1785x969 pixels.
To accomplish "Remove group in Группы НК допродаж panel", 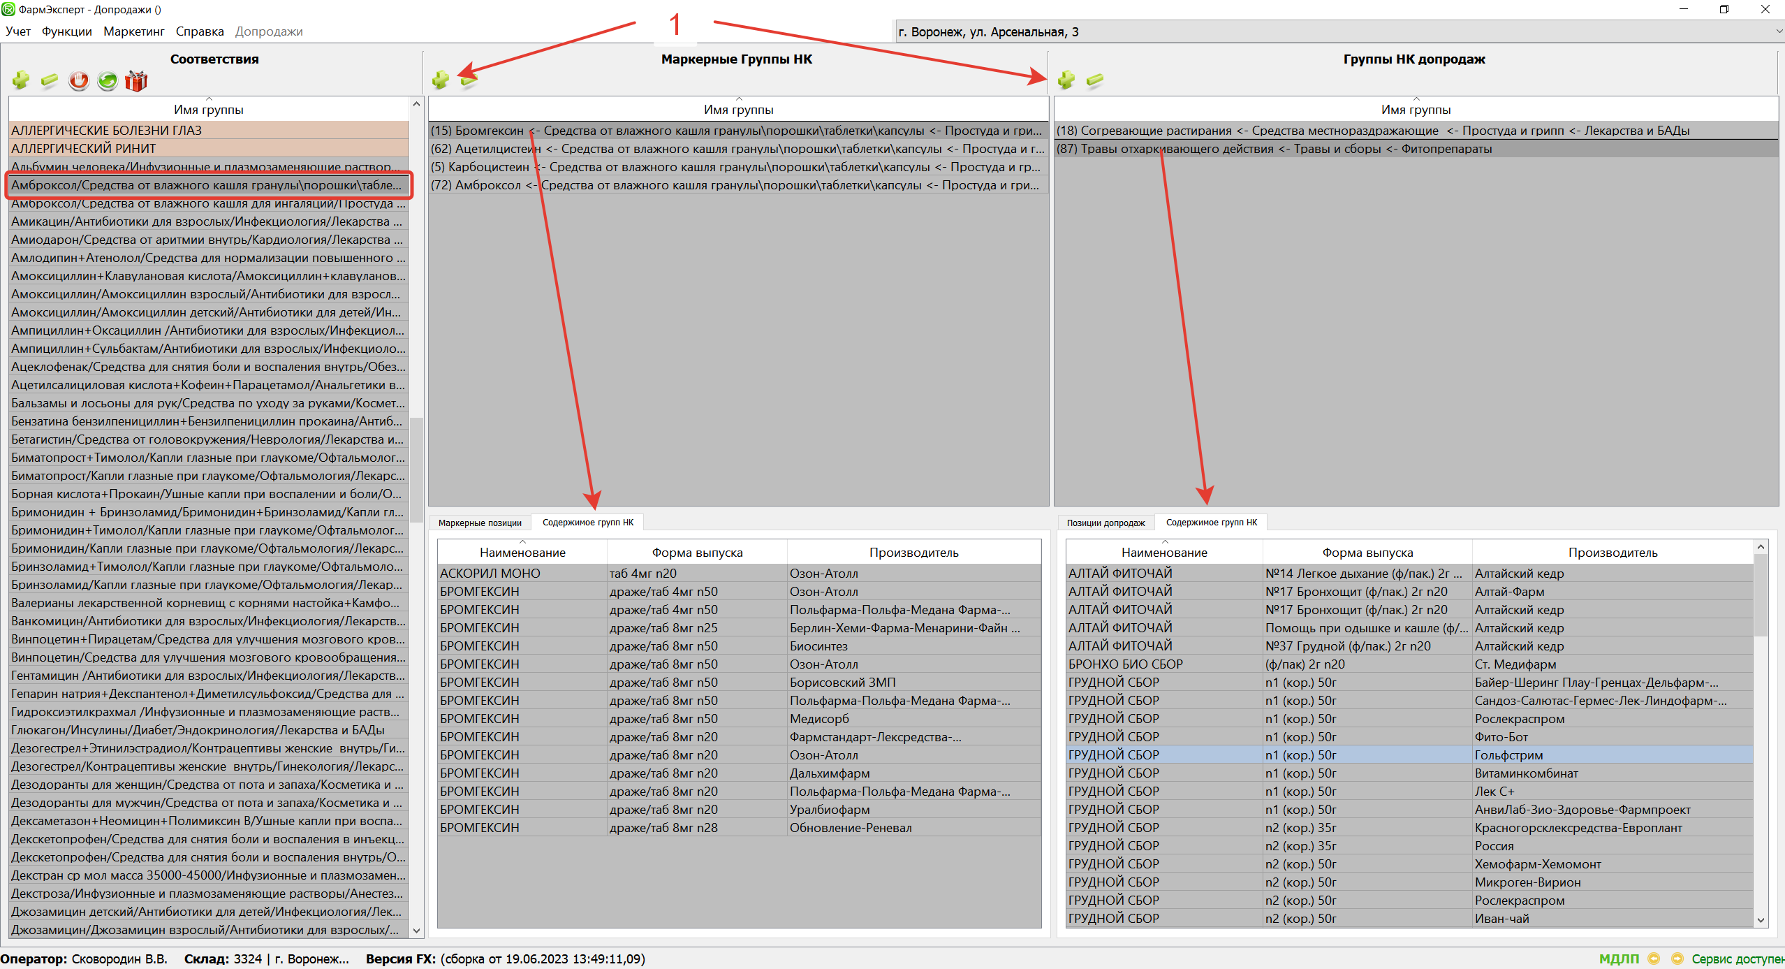I will coord(1095,80).
